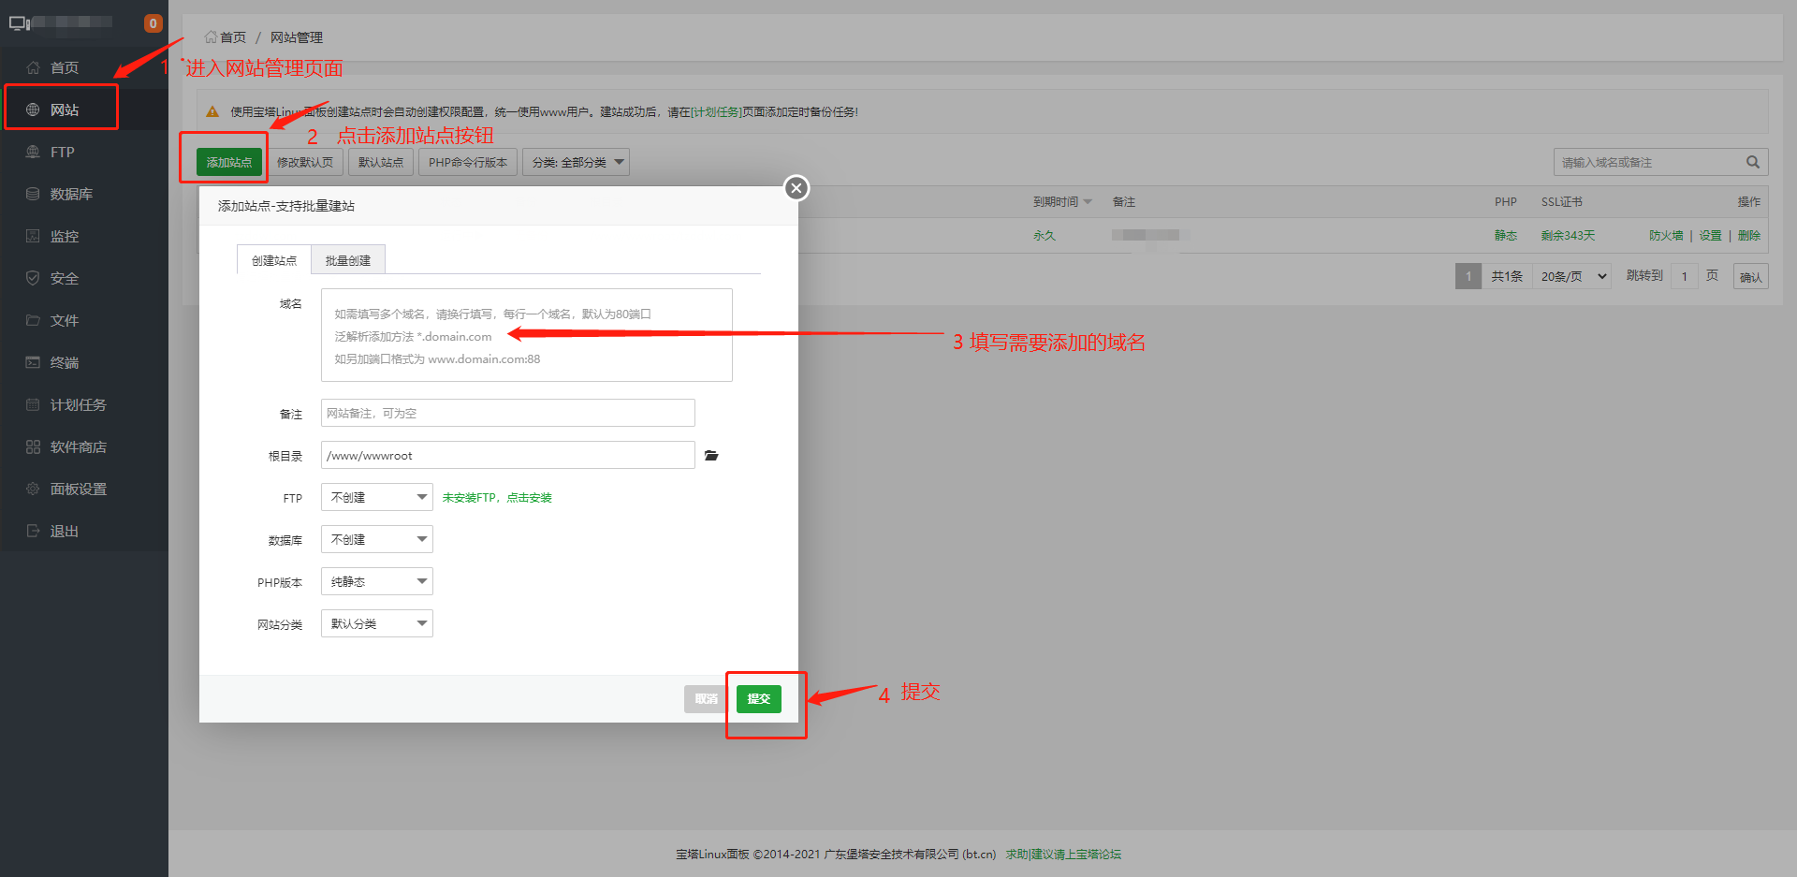Click the 面板设置 gear icon
This screenshot has height=877, width=1797.
click(x=33, y=489)
